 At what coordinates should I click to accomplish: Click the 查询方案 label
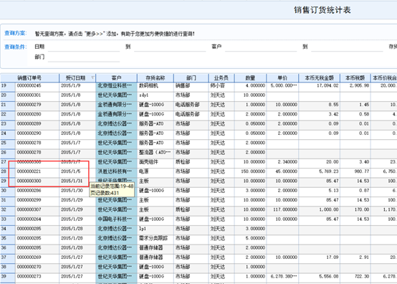click(16, 33)
